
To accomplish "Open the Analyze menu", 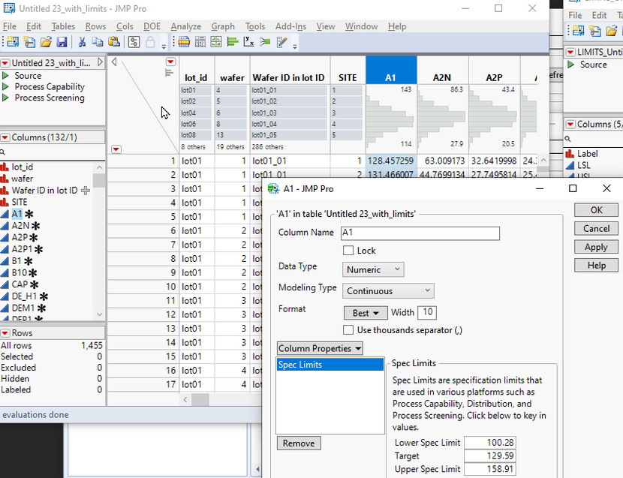I will coord(185,26).
